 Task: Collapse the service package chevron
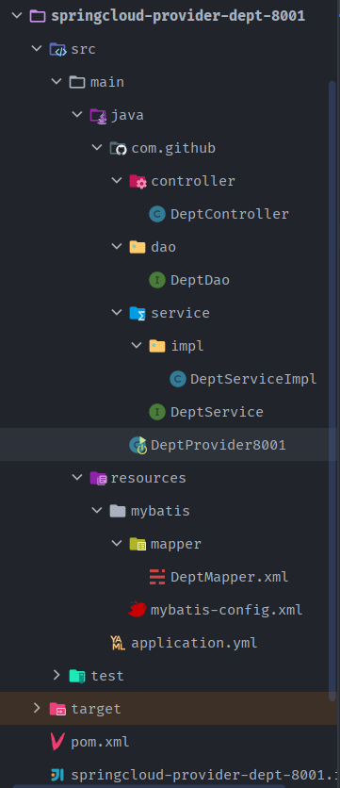pyautogui.click(x=117, y=313)
